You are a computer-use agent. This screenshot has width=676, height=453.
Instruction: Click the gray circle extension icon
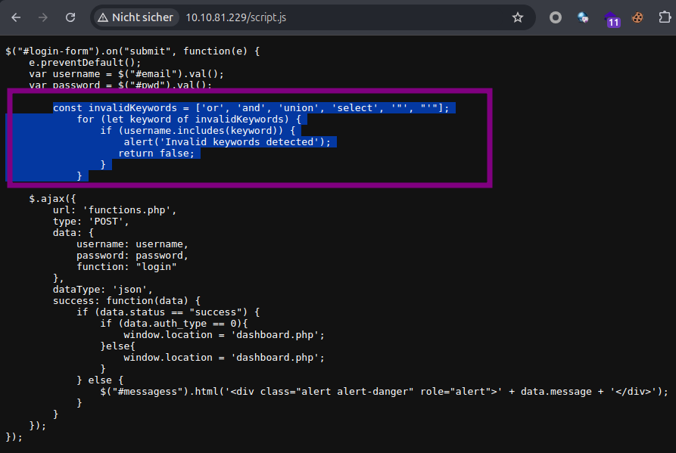[555, 17]
